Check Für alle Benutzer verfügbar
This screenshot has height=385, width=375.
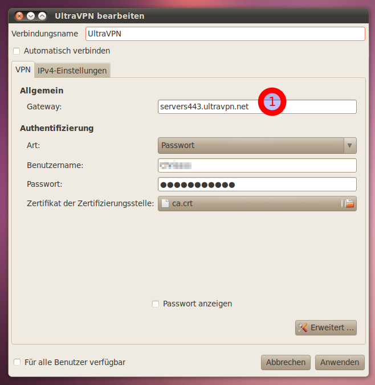coord(17,362)
